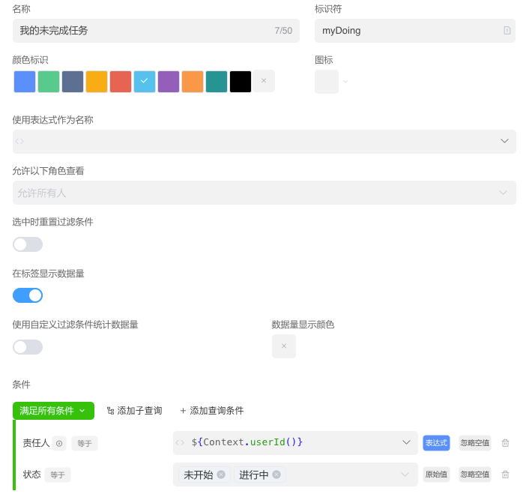
Task: Click 添加查询条件 button
Action: 211,411
